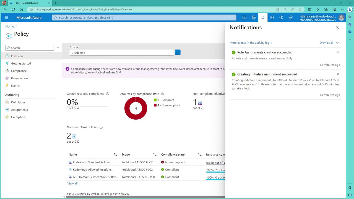Dismiss the Role Assignments creation notification
354x199 pixels.
(x=338, y=52)
